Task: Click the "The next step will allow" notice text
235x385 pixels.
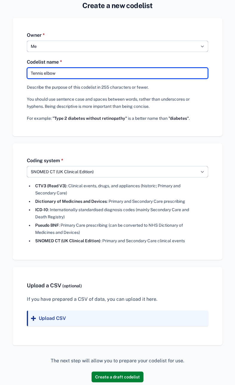Action: pyautogui.click(x=117, y=361)
